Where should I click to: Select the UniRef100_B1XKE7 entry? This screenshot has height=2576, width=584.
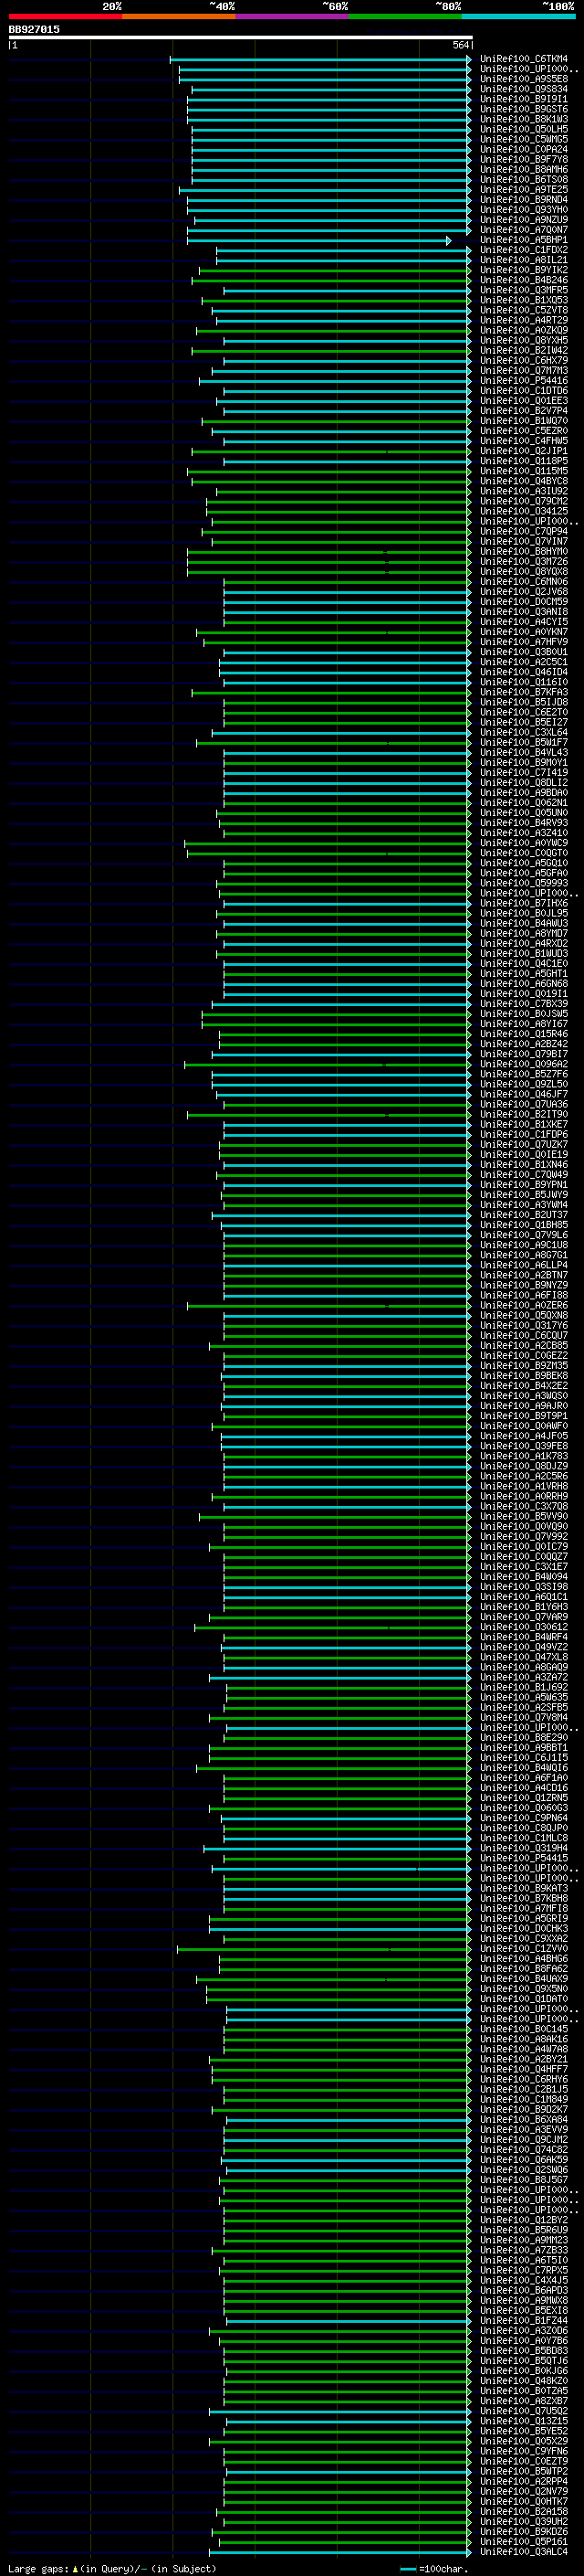click(x=523, y=1124)
